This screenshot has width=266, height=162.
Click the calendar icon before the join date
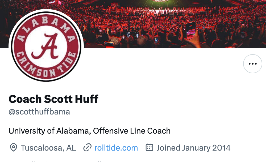(149, 148)
